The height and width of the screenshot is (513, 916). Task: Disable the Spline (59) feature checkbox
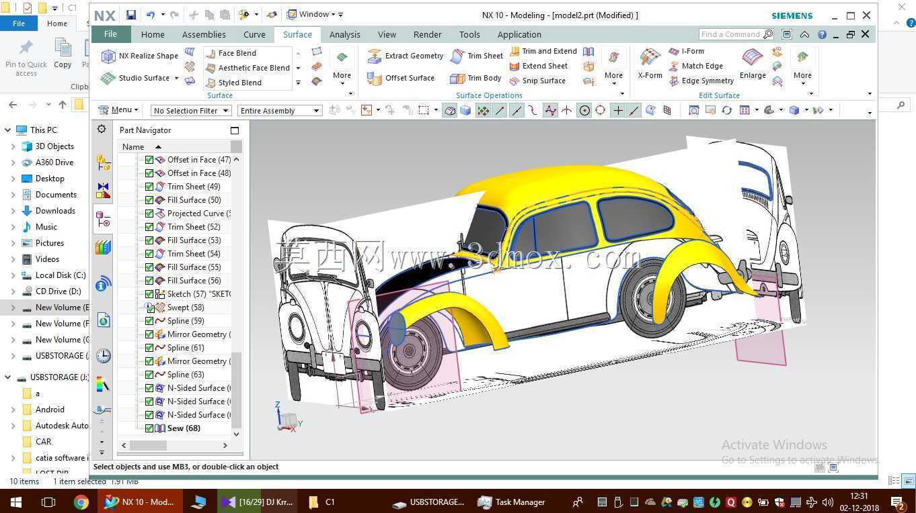tap(149, 321)
